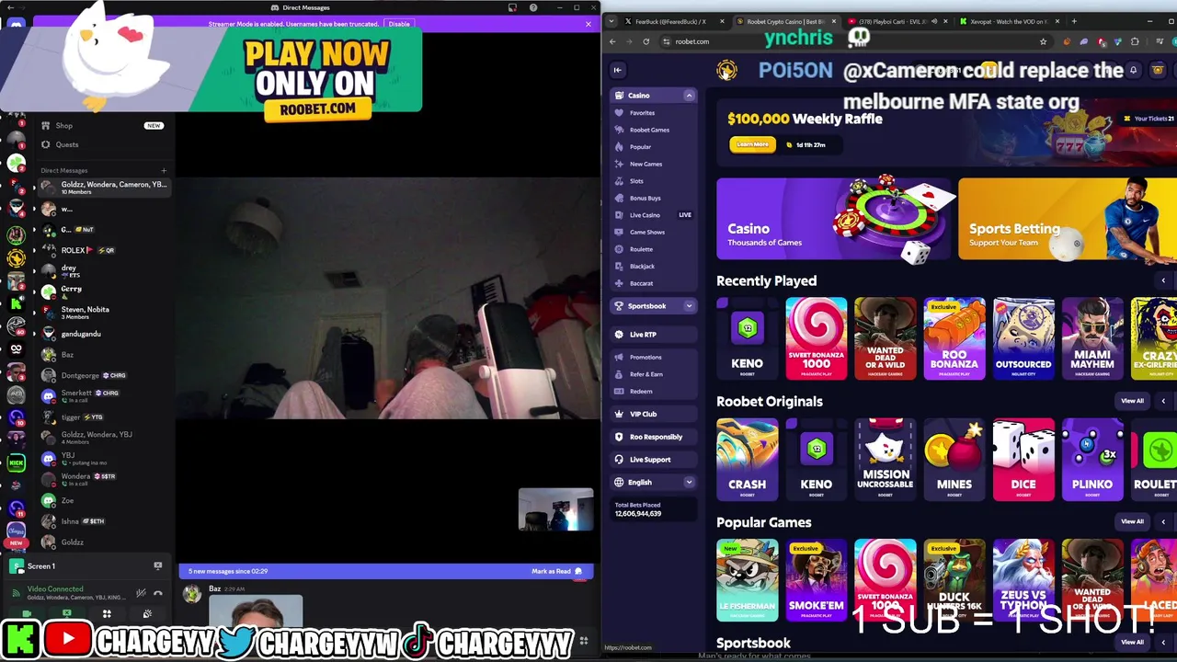This screenshot has width=1177, height=662.
Task: Open the Plinko original game
Action: coord(1091,459)
